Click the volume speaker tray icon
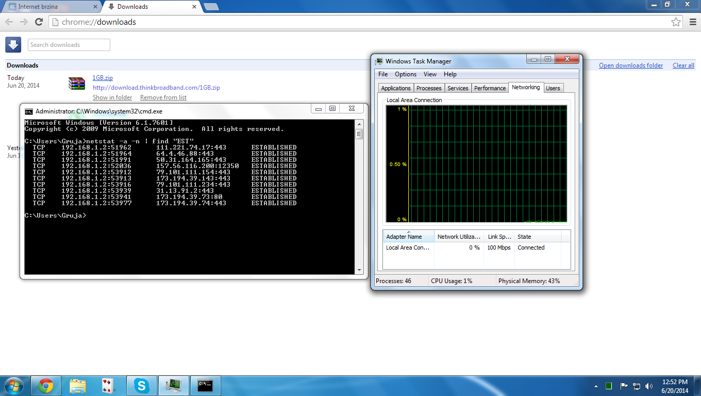 (649, 386)
